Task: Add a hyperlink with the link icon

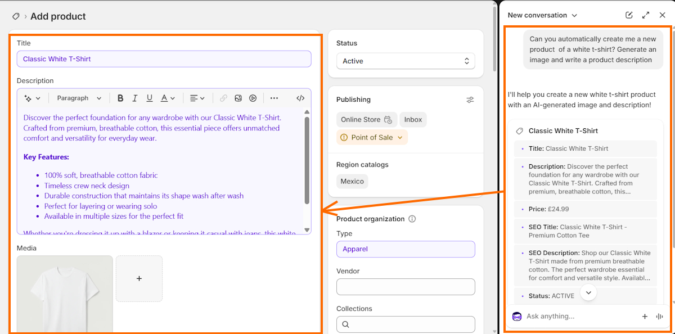Action: (223, 98)
